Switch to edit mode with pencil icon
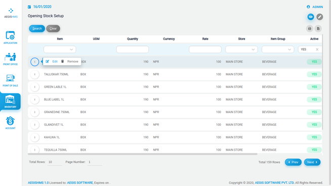 tap(319, 17)
